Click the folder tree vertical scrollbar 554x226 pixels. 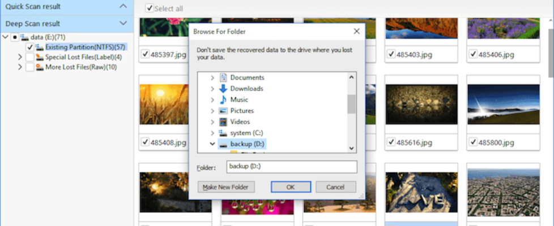tap(351, 103)
